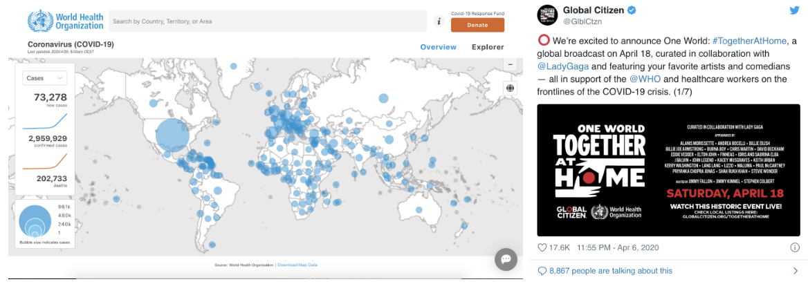
Task: Switch to the Overview tab
Action: click(x=438, y=47)
